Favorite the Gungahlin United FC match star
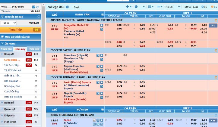Screen dimensions: 218x127 point(102,25)
